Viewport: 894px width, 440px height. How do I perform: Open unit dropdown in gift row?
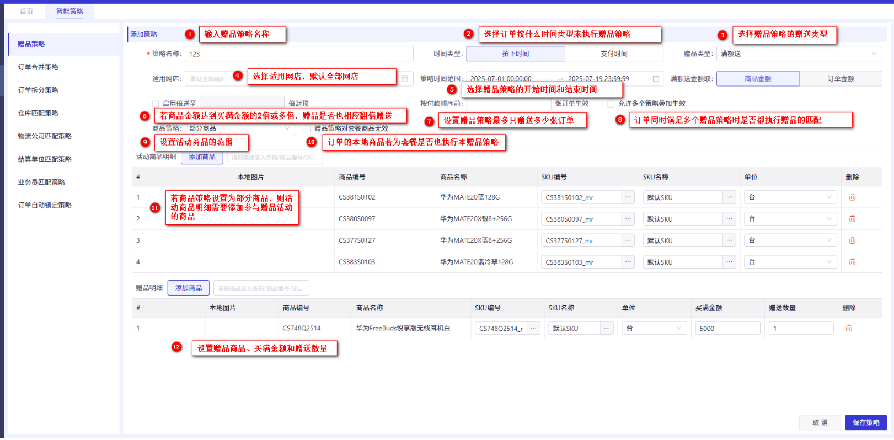point(654,328)
